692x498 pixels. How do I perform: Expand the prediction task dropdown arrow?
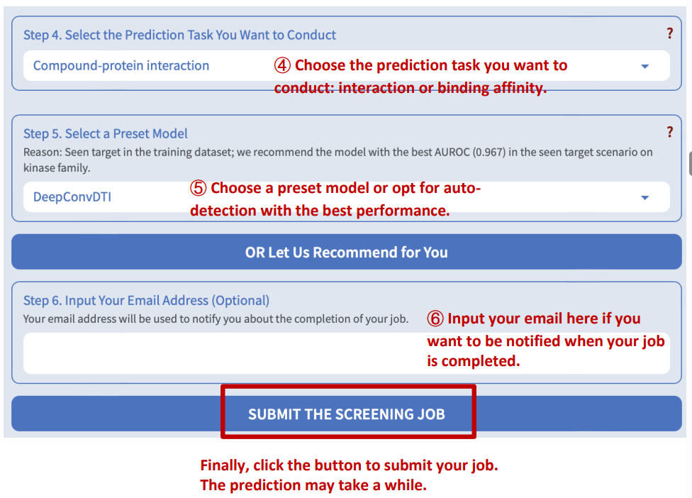pos(644,66)
